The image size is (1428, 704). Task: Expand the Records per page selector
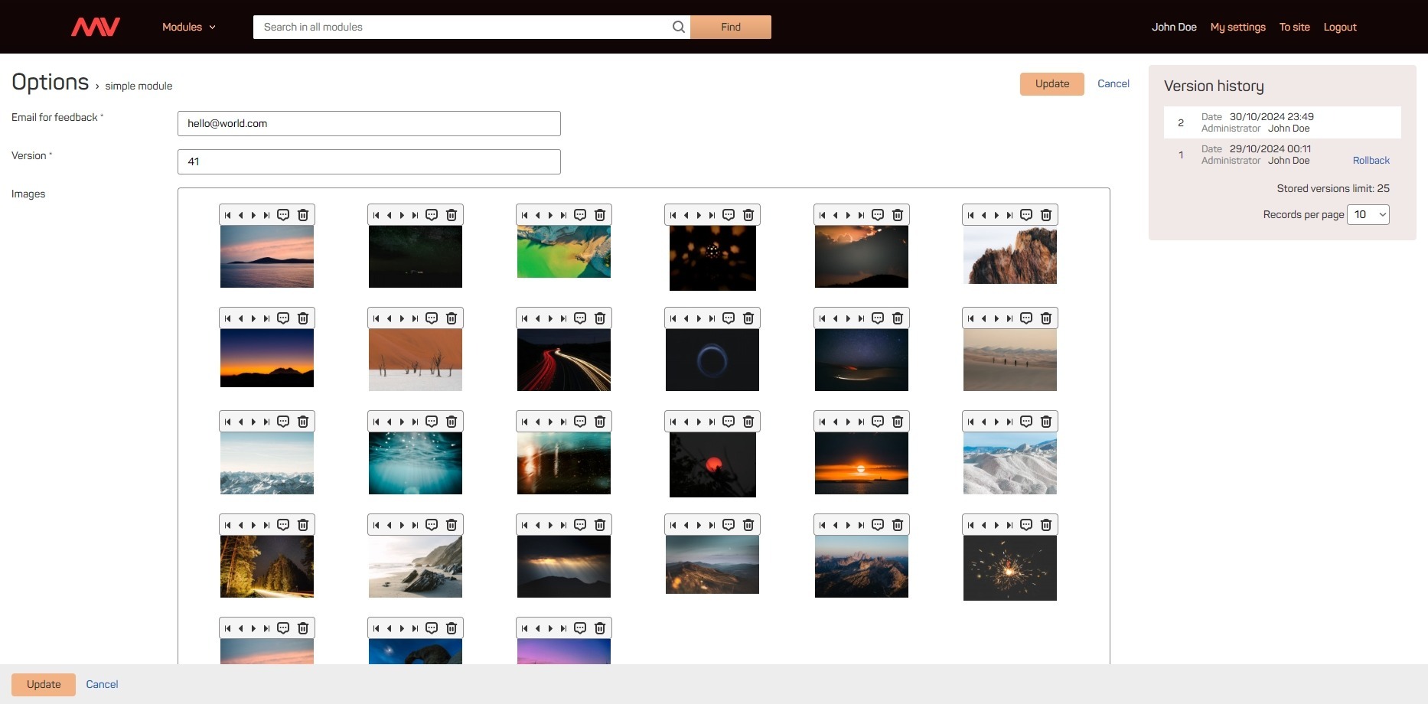(x=1368, y=214)
